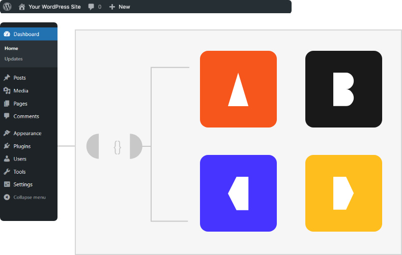
Task: Open the Pages menu
Action: [x=20, y=104]
